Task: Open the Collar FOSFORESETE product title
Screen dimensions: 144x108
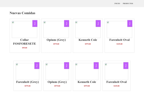Action: click(x=25, y=42)
